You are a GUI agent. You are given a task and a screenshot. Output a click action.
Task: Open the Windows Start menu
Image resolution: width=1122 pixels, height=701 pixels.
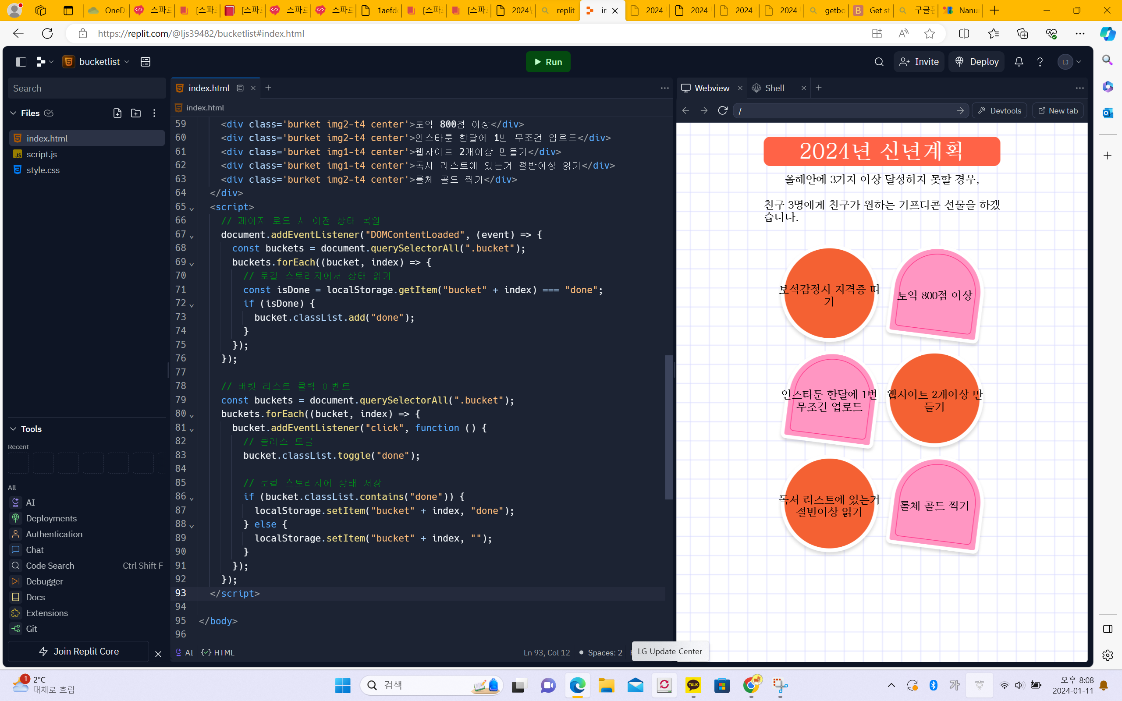[x=343, y=685]
